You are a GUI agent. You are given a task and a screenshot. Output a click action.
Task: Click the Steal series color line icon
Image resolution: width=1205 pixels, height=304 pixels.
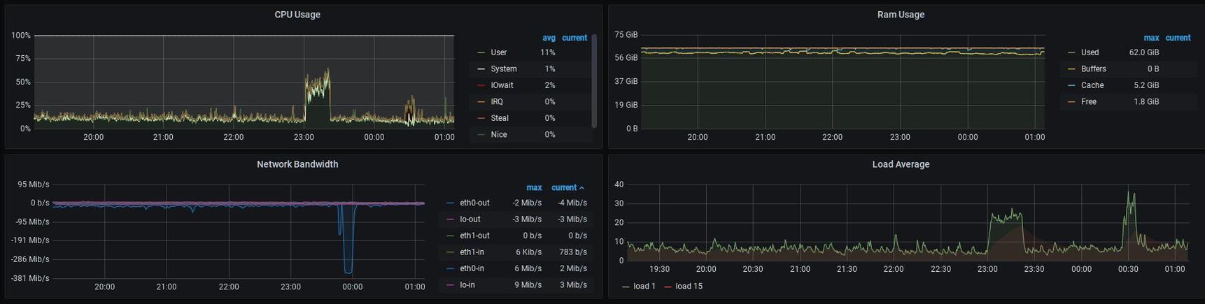pos(481,119)
